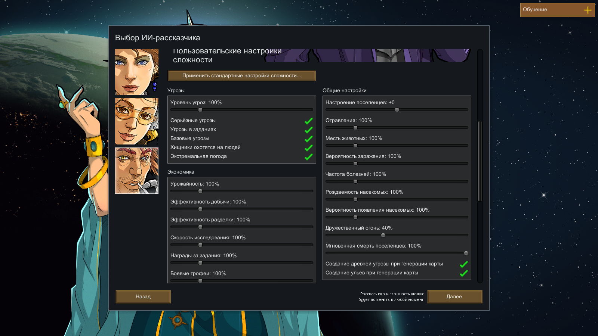598x336 pixels.
Task: Click the settings list vertical scrollbar
Action: click(480, 161)
